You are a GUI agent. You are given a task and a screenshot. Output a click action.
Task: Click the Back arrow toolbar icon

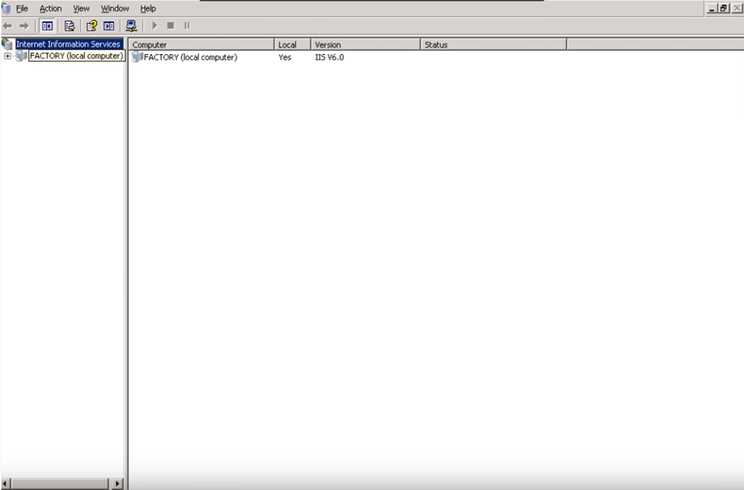point(8,26)
